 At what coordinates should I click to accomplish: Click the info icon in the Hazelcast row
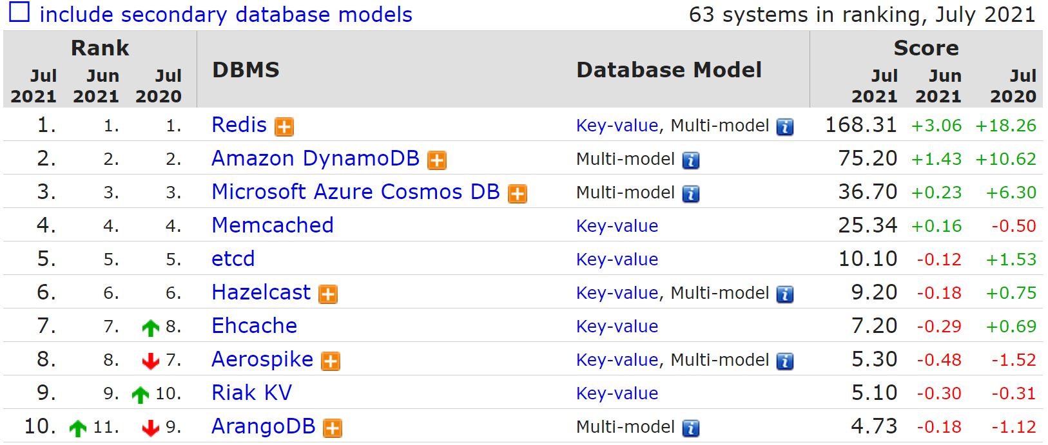coord(784,294)
